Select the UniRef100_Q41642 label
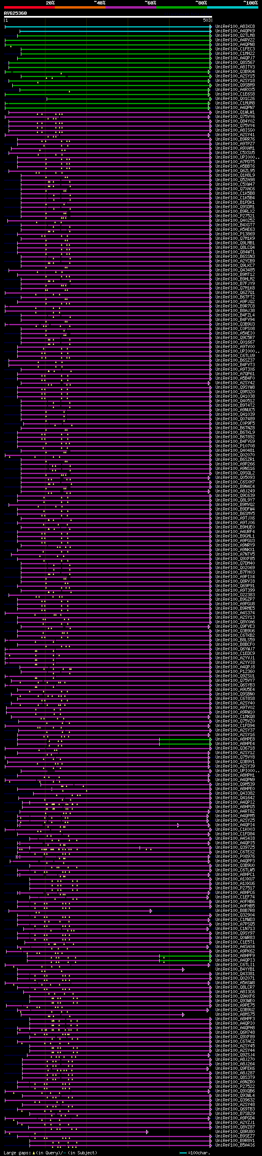The height and width of the screenshot is (1156, 262). (x=235, y=798)
